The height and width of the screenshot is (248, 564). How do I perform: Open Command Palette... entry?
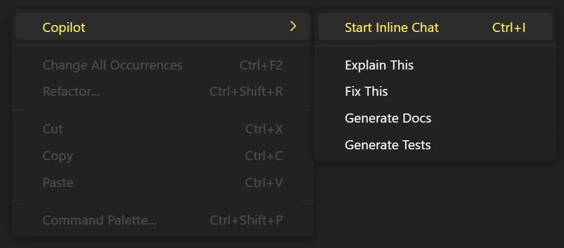click(x=99, y=220)
